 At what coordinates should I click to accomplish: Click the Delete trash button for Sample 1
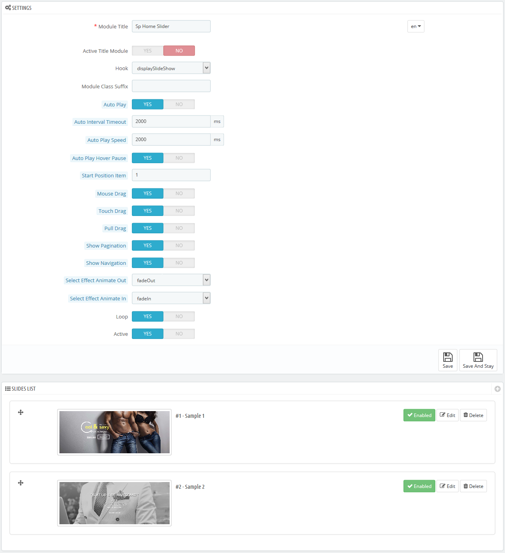tap(474, 415)
